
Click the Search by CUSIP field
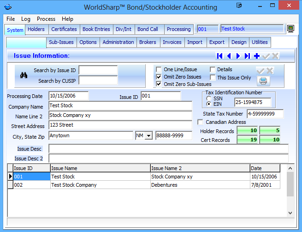[98, 81]
